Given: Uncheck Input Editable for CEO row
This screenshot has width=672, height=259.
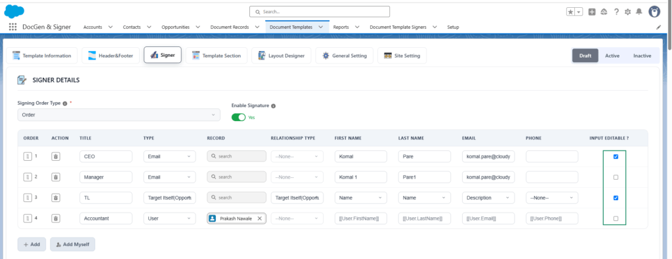Looking at the screenshot, I should point(616,156).
